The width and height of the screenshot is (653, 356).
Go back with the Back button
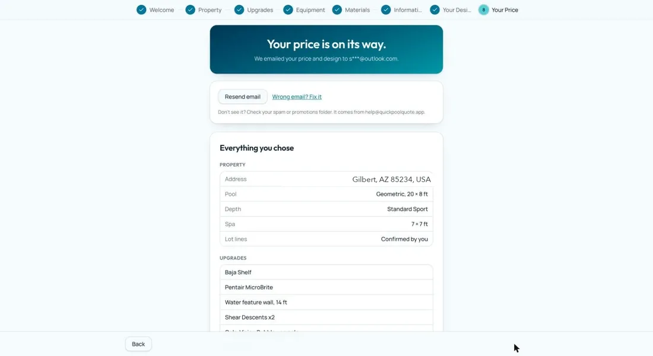click(x=138, y=344)
